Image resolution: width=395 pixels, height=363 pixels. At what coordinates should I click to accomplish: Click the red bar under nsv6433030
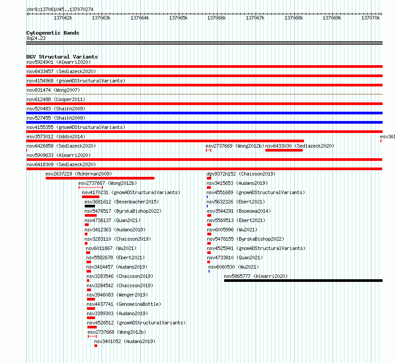pos(284,150)
